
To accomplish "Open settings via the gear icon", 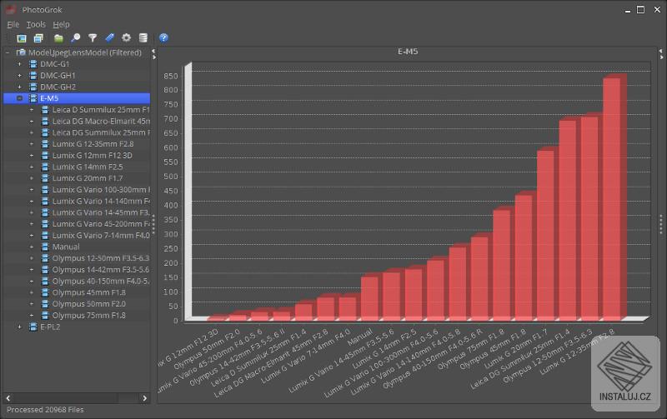I will point(127,38).
